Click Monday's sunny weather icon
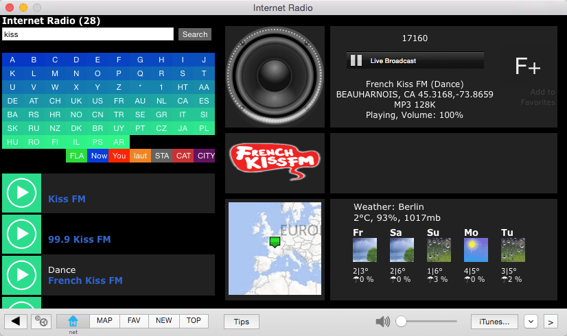The image size is (567, 336). pos(476,250)
